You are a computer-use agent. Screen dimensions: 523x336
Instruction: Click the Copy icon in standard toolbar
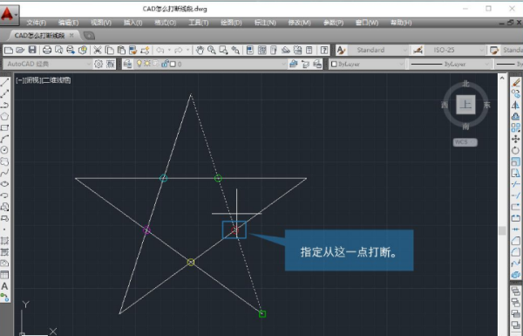pyautogui.click(x=109, y=50)
